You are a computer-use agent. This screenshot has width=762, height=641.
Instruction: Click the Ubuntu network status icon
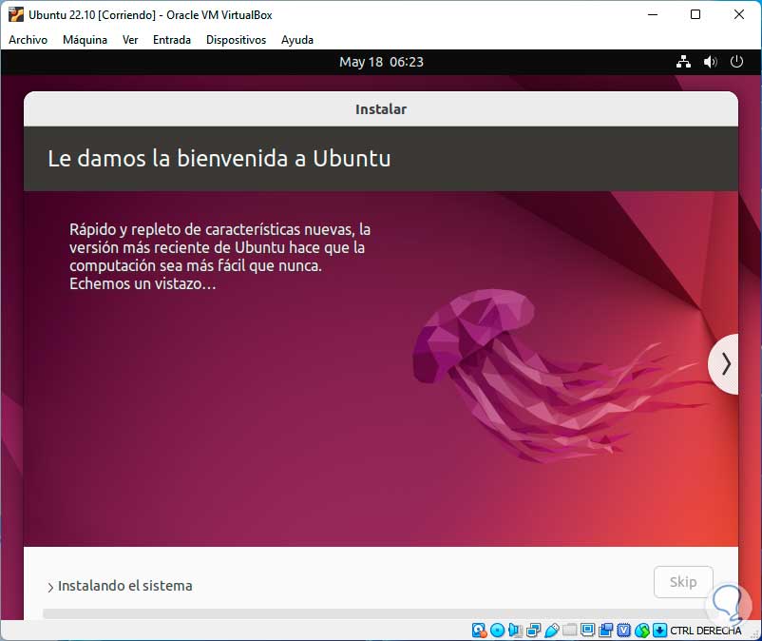[x=683, y=62]
